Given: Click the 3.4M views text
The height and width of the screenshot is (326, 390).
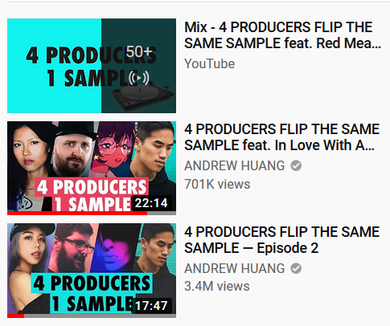Looking at the screenshot, I should pyautogui.click(x=217, y=286).
